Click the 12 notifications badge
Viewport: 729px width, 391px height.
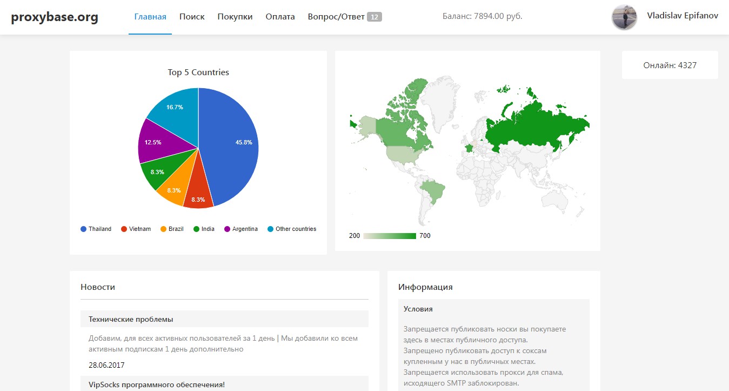point(374,17)
